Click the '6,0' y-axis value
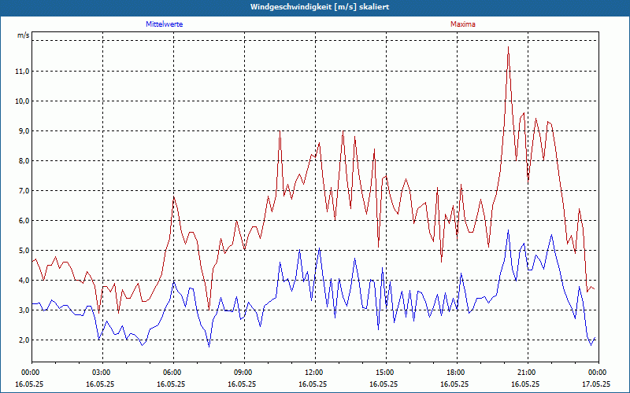This screenshot has width=630, height=393. click(24, 221)
